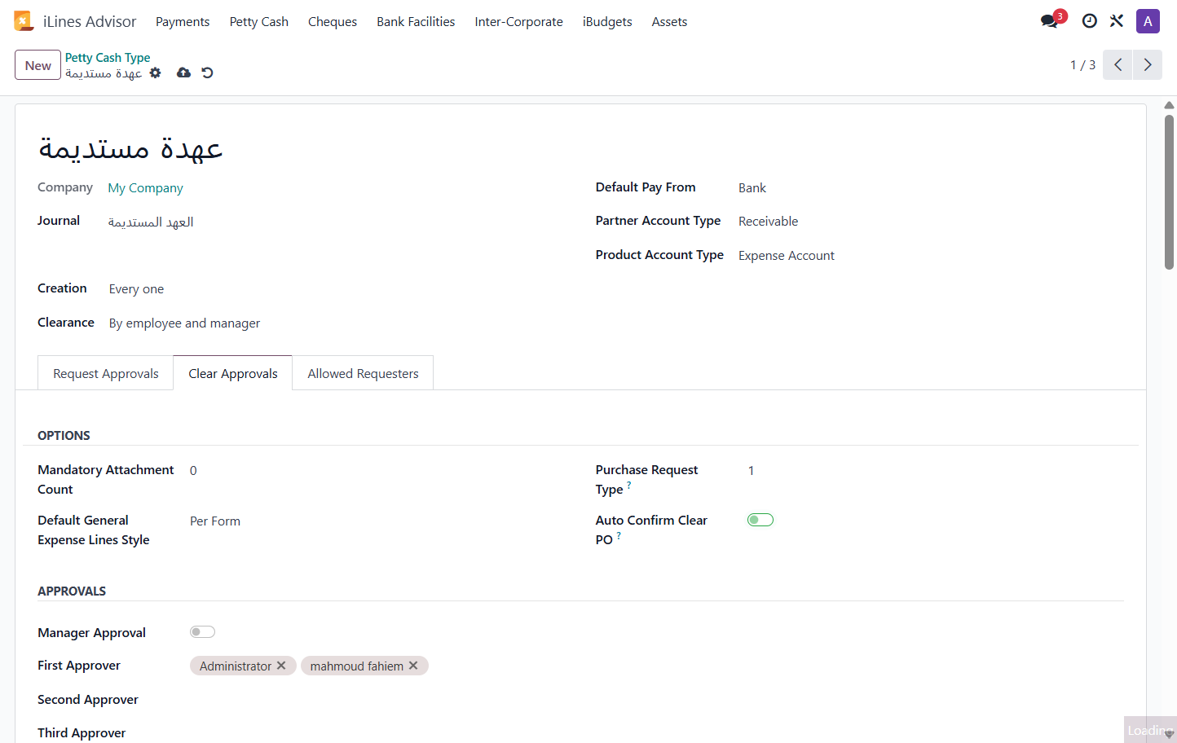The height and width of the screenshot is (743, 1177).
Task: Create a New petty cash type
Action: pos(37,65)
